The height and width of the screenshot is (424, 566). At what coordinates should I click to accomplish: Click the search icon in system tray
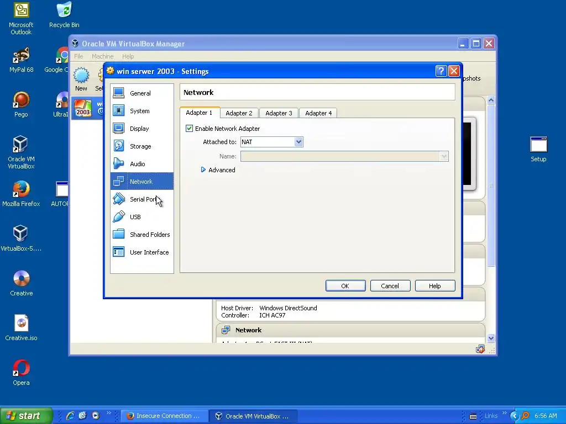[526, 416]
